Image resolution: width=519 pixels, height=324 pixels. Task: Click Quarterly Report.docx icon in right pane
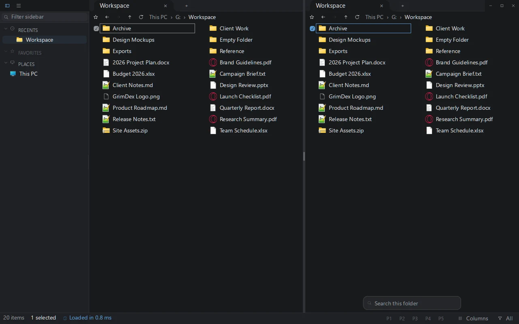point(429,108)
